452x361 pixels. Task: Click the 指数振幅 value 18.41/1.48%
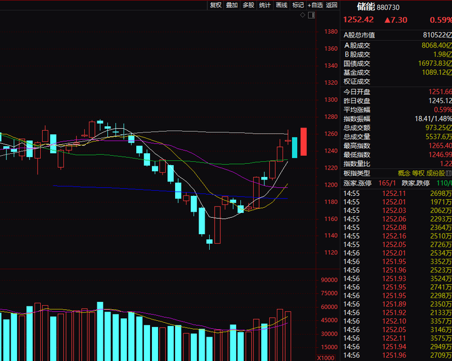433,119
